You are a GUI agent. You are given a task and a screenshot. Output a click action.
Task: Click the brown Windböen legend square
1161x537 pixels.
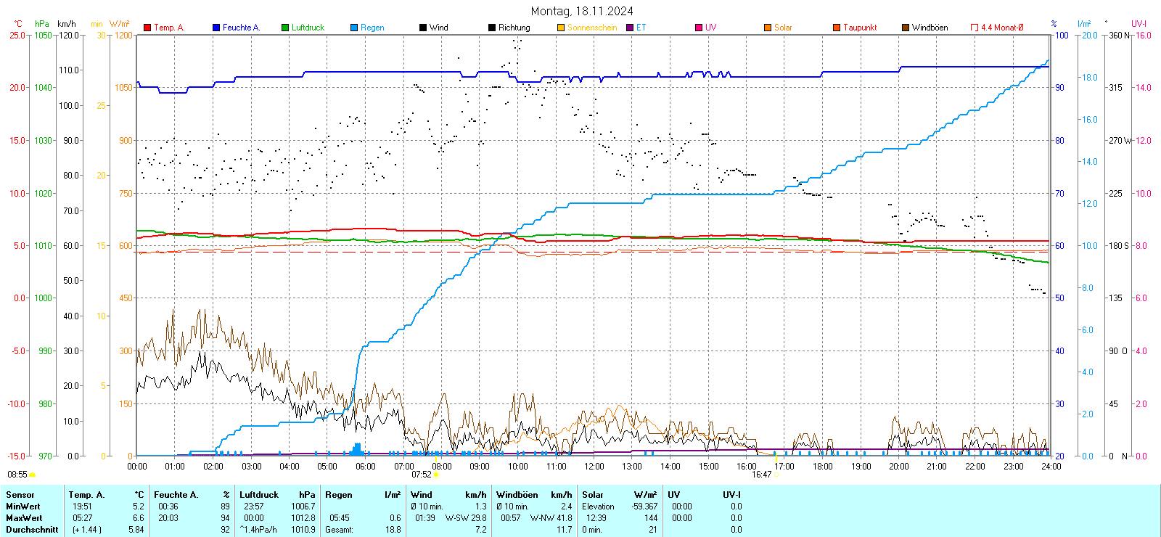[906, 28]
